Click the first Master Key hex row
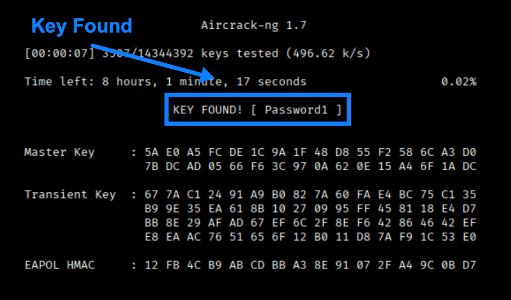The image size is (511, 300). (310, 152)
